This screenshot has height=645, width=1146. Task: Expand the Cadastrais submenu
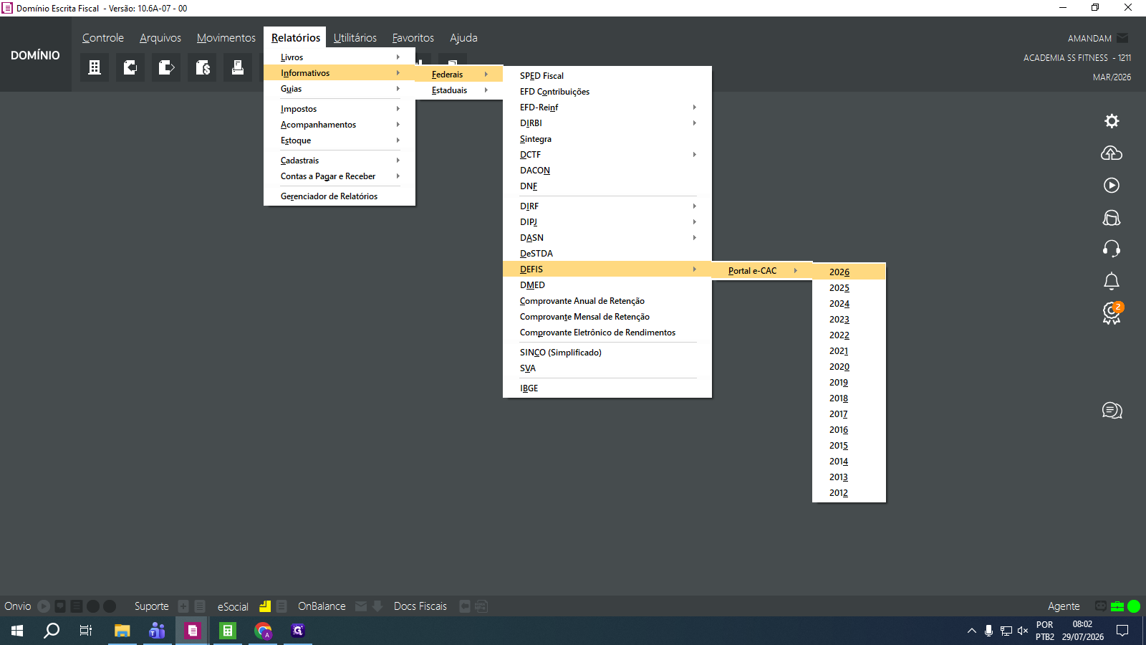click(340, 161)
